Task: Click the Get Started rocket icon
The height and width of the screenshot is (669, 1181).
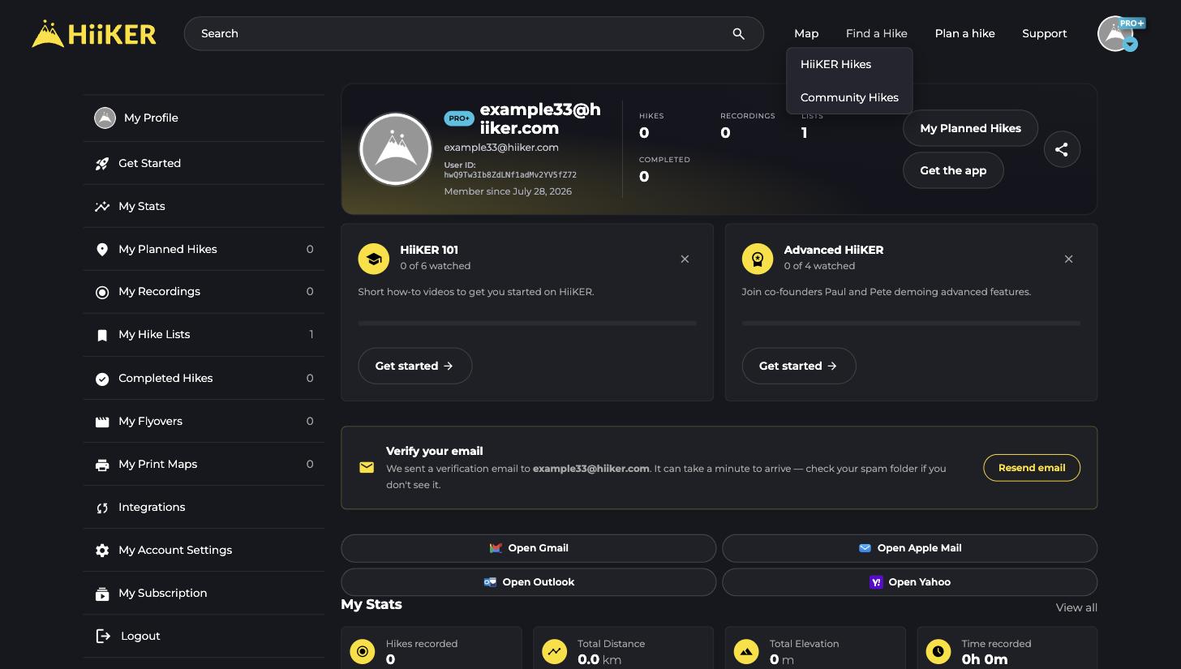Action: point(102,164)
